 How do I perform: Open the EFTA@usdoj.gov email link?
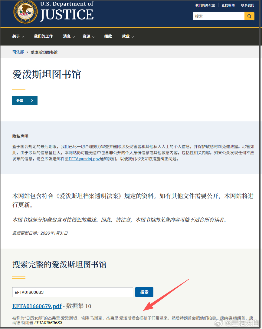coord(84,159)
